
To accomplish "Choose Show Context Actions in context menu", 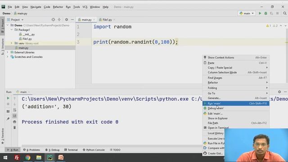I will click(236, 58).
